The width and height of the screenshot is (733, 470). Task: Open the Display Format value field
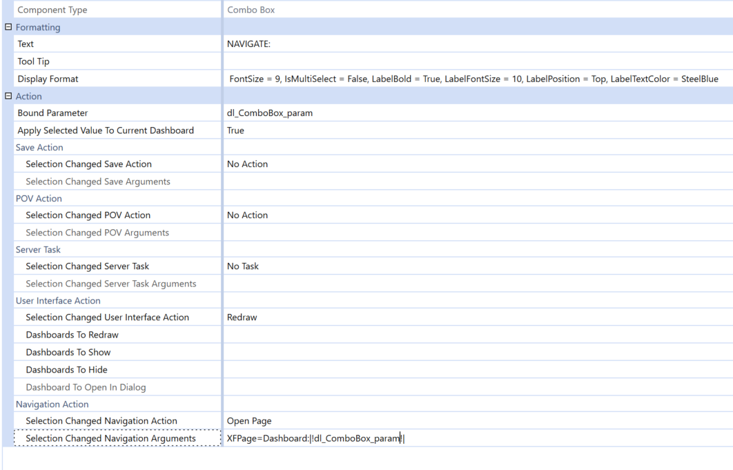tap(476, 79)
